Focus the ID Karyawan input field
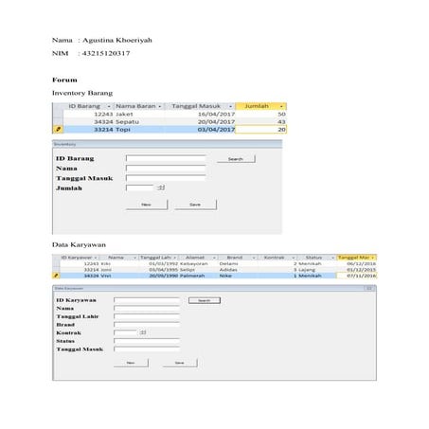Image resolution: width=429 pixels, height=429 pixels. tap(147, 300)
